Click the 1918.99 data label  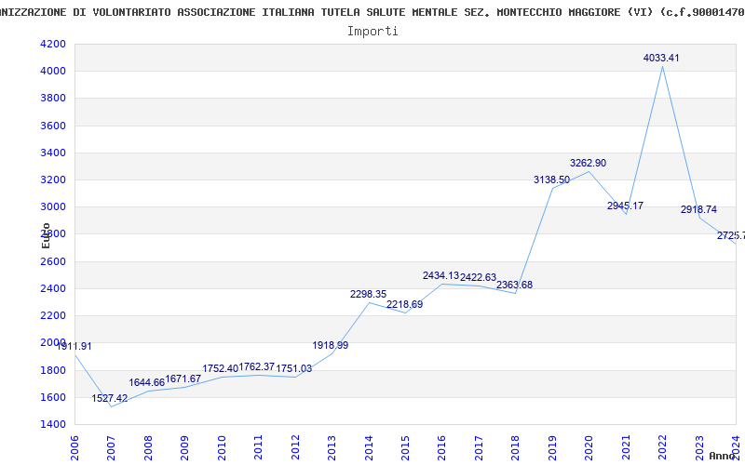tap(331, 345)
